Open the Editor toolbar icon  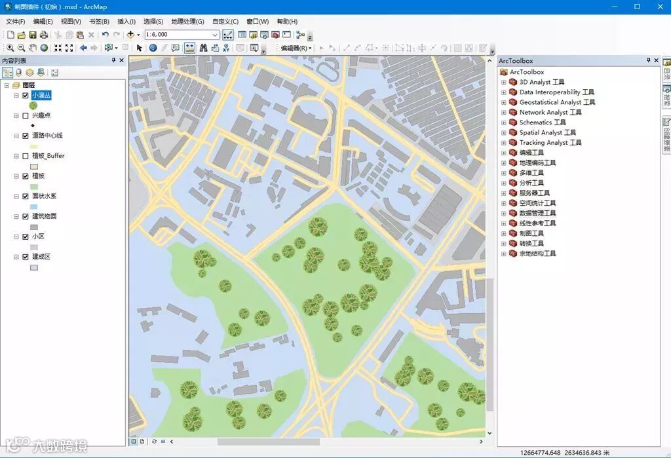pos(228,35)
